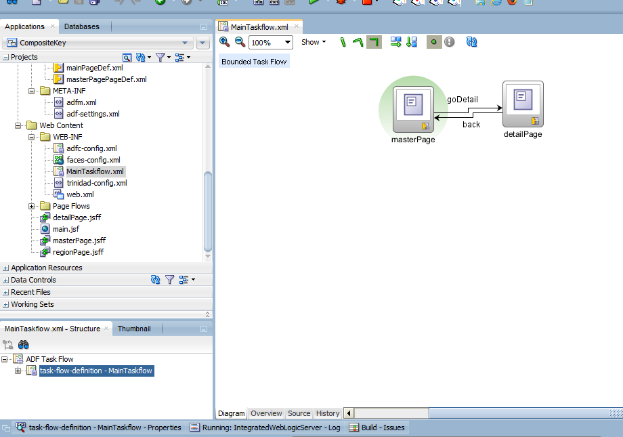Click the vertical layout diagram icon
Screen dimensions: 623x437
(412, 42)
